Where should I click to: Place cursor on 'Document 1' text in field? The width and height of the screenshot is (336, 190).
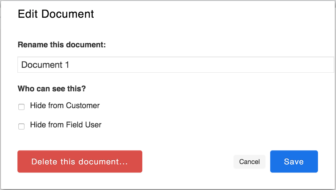click(45, 65)
